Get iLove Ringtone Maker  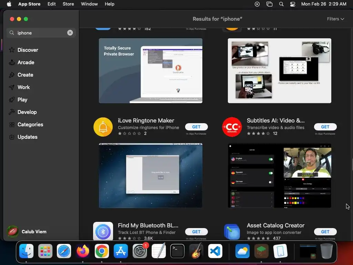196,127
